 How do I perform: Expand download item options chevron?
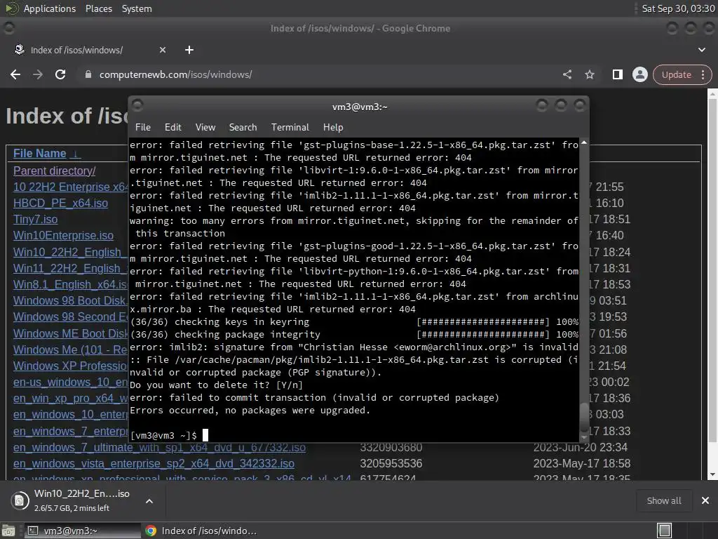pyautogui.click(x=149, y=501)
